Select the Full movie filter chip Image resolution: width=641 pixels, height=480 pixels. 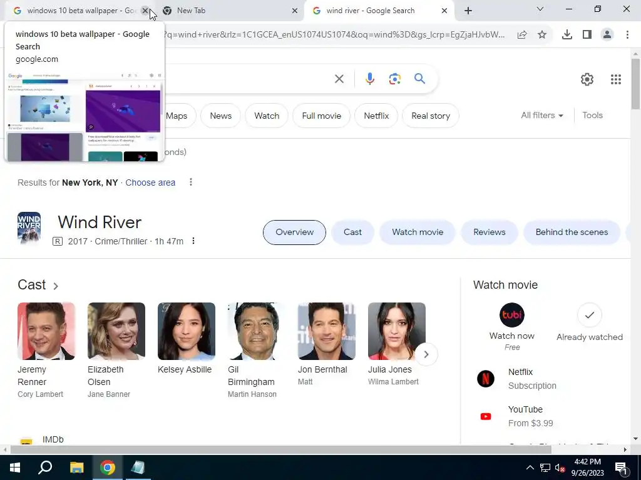[x=321, y=116]
